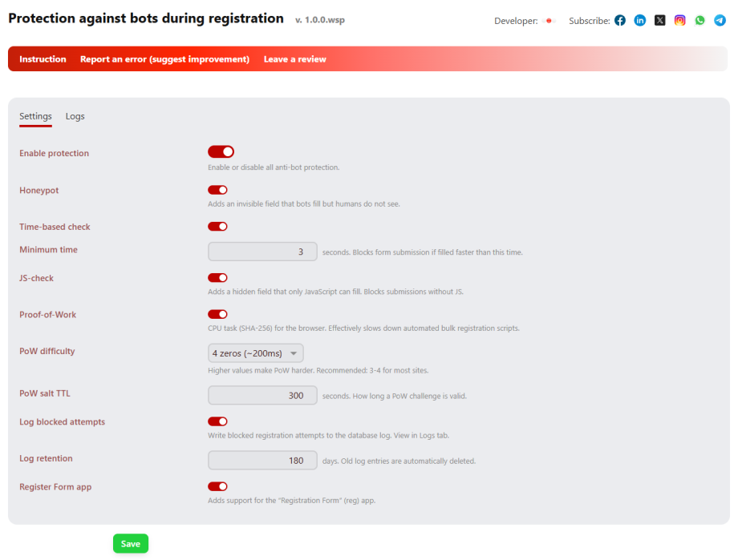
Task: Open the X (Twitter) subscribe icon
Action: tap(660, 20)
